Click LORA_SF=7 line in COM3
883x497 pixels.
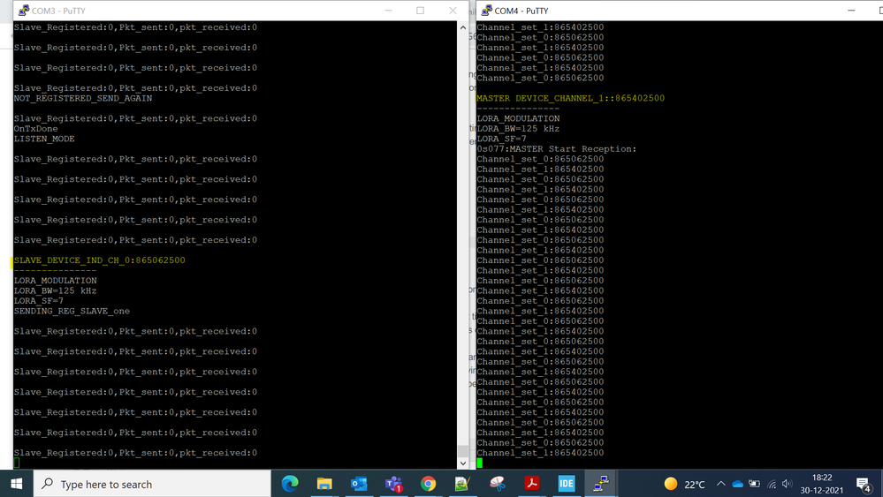38,301
